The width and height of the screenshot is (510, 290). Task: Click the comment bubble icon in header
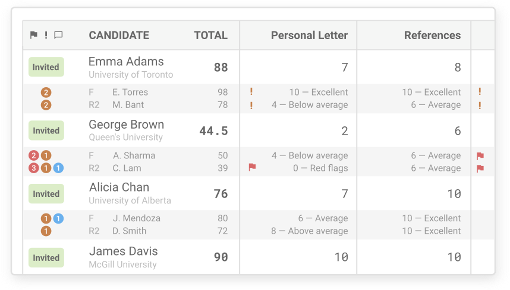pyautogui.click(x=58, y=35)
